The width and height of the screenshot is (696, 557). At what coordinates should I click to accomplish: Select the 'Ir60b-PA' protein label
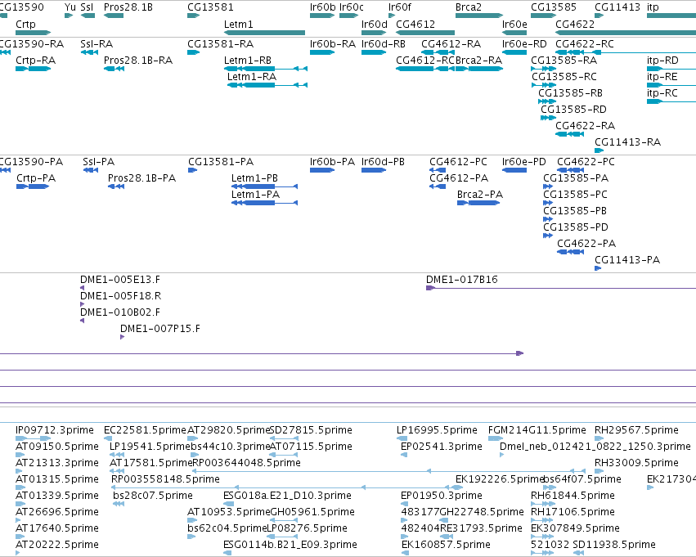pos(333,162)
